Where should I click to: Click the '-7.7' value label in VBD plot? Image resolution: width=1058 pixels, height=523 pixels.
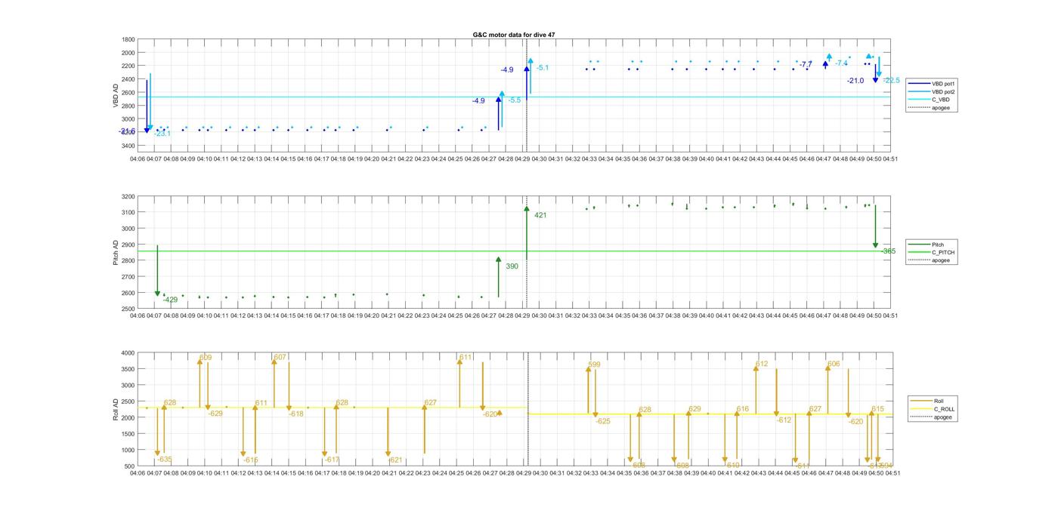tap(806, 64)
